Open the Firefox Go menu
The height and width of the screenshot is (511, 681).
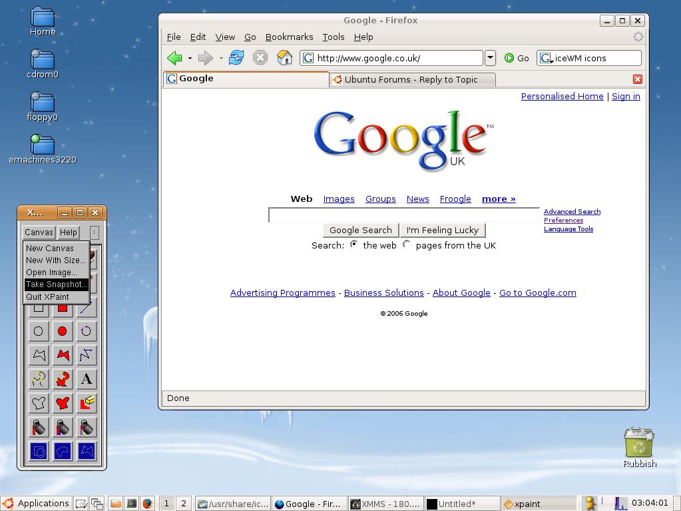tap(250, 37)
